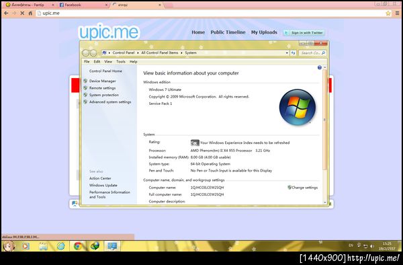Click the shield icon beside Change settings
The height and width of the screenshot is (265, 403).
[289, 188]
